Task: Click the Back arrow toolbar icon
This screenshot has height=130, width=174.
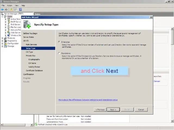Action: [2, 10]
